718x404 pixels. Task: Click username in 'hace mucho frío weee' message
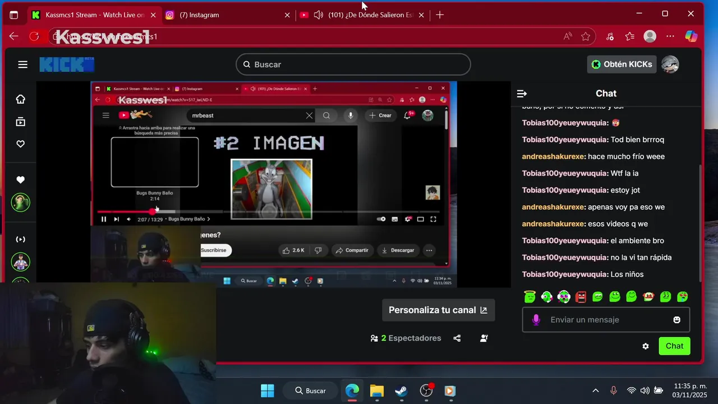tap(554, 157)
